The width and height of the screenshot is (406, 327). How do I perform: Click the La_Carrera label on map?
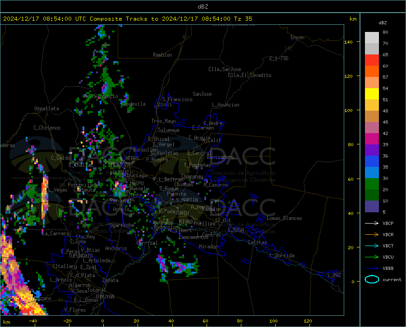(x=55, y=233)
